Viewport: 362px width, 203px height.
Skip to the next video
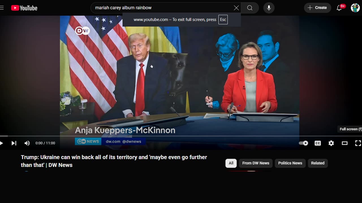(x=14, y=143)
